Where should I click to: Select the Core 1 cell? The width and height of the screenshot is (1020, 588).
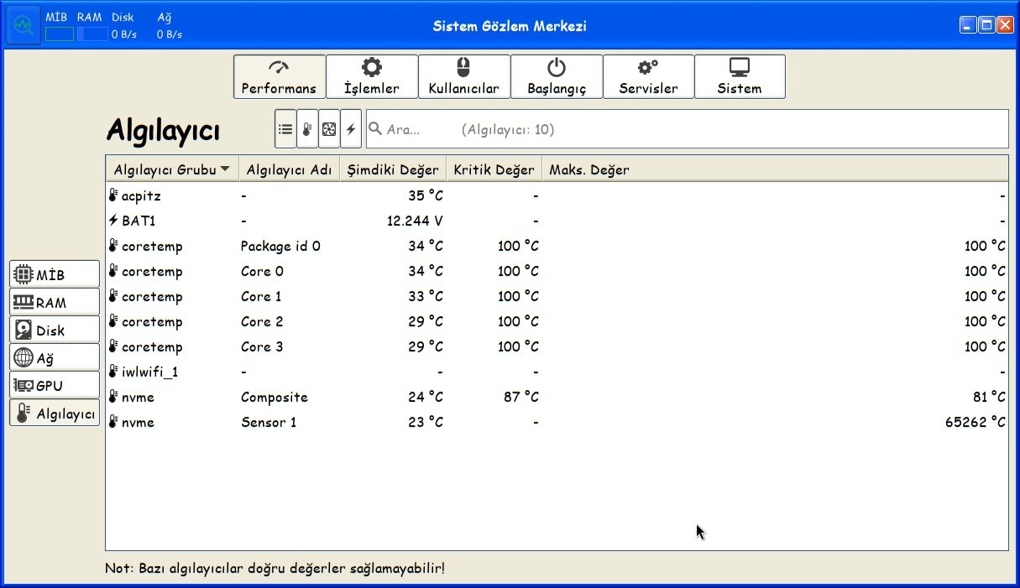[x=261, y=296]
